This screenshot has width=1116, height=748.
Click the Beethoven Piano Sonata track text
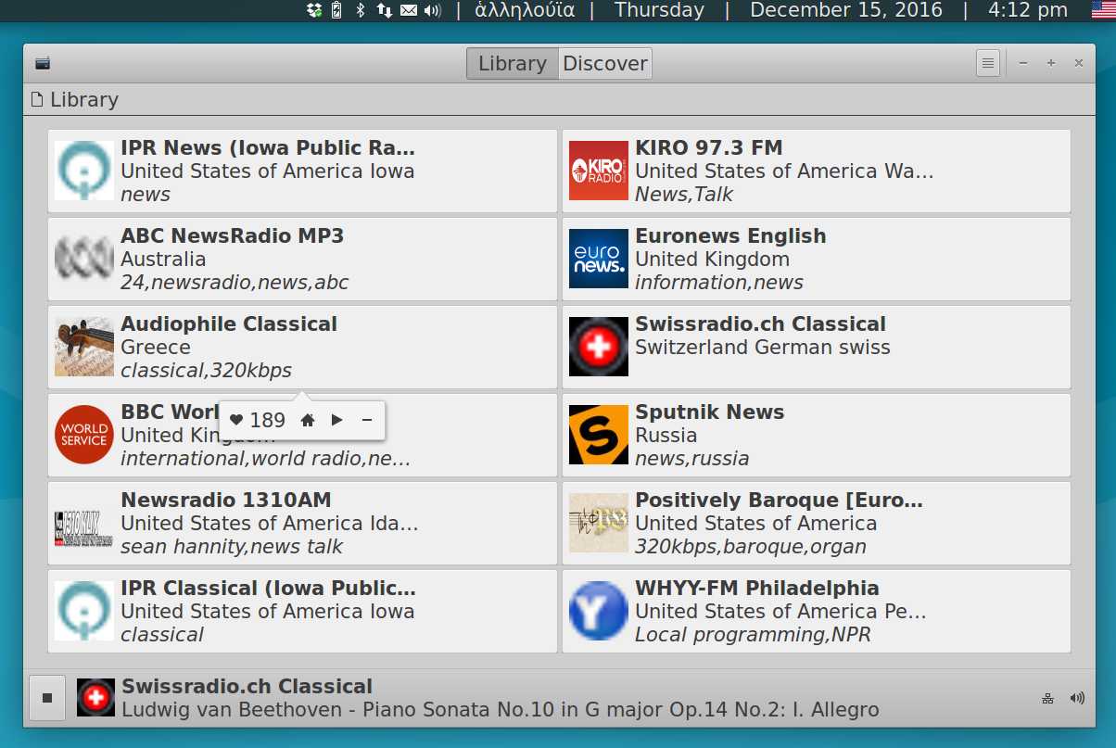pos(501,710)
